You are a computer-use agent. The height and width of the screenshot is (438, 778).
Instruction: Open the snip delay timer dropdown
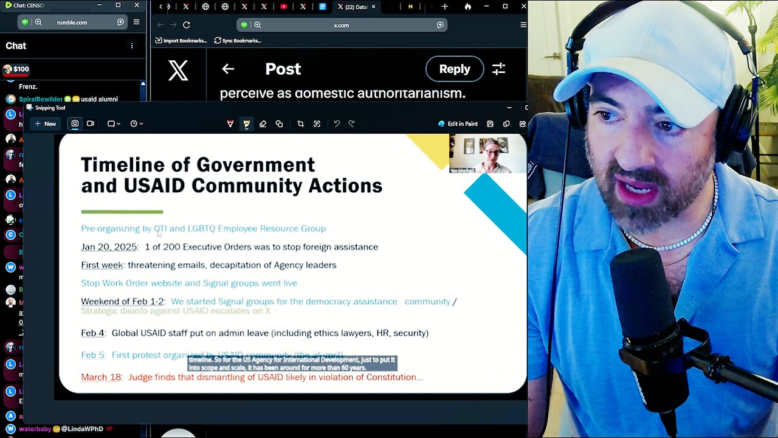tap(137, 123)
